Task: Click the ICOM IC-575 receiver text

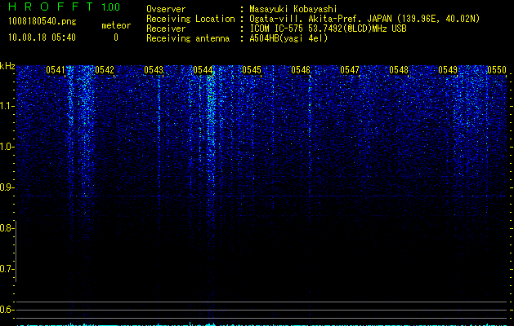Action: point(328,29)
